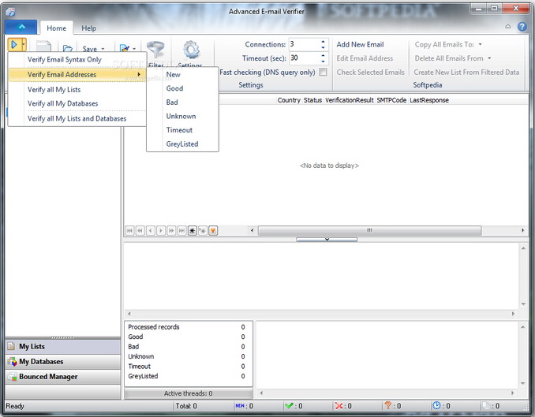This screenshot has width=535, height=417.
Task: Open the Help question mark icon
Action: 522,27
